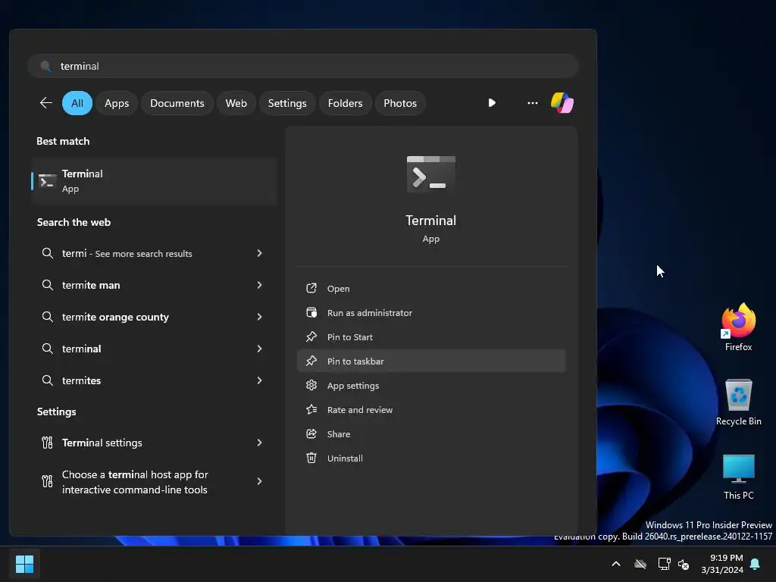Click the Windows Start button
Screen dimensions: 776x582
click(25, 564)
